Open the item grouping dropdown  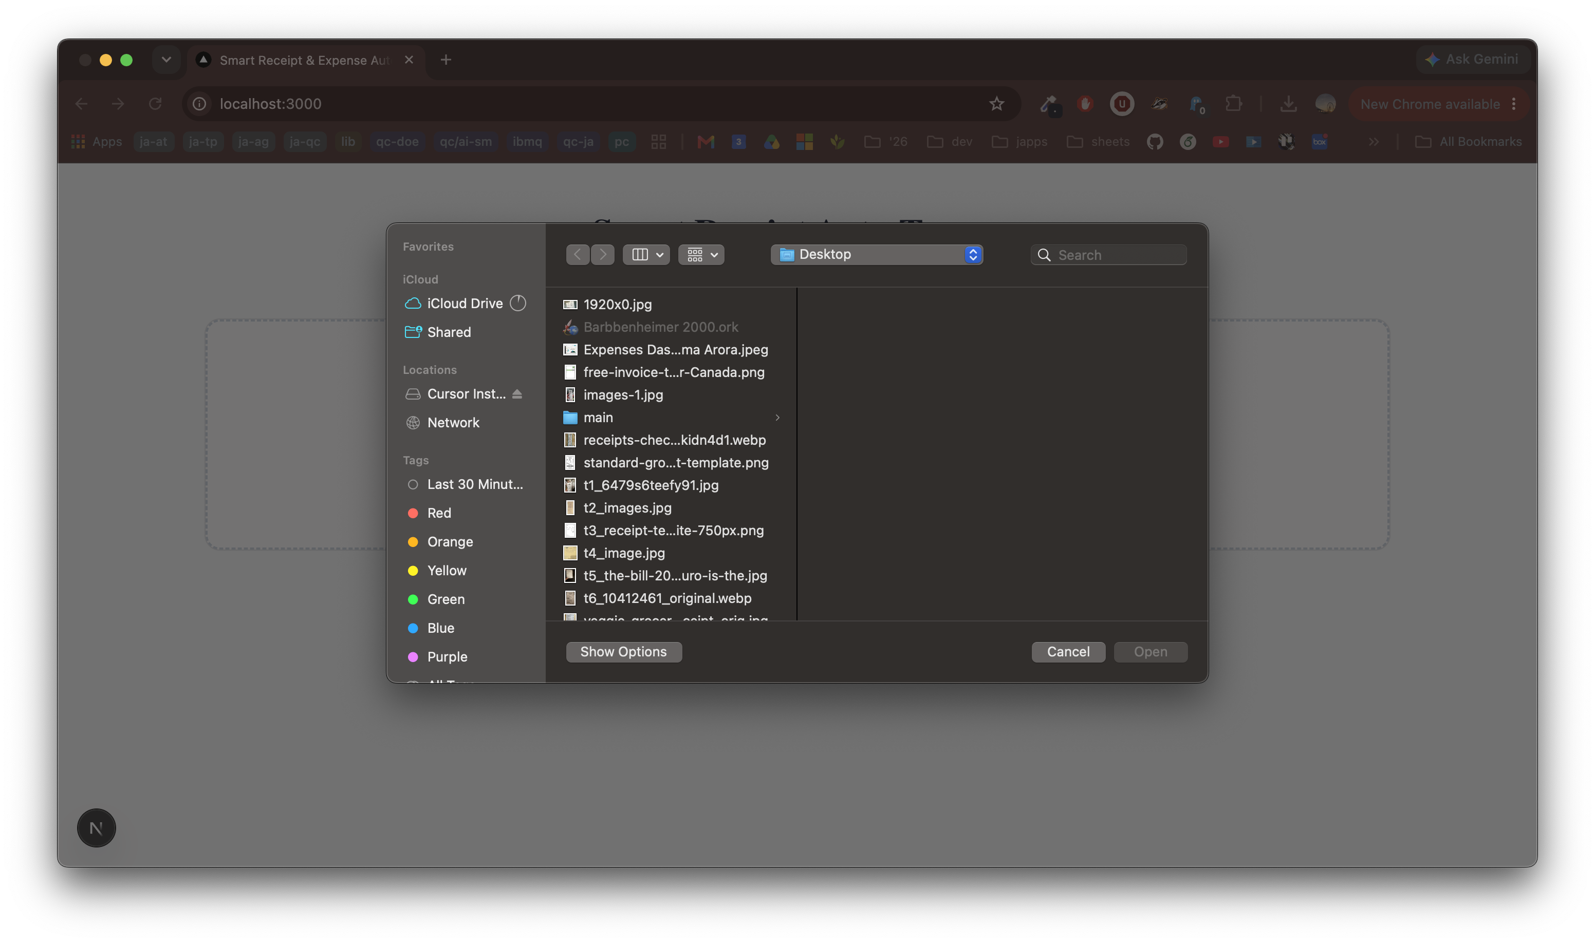click(701, 255)
